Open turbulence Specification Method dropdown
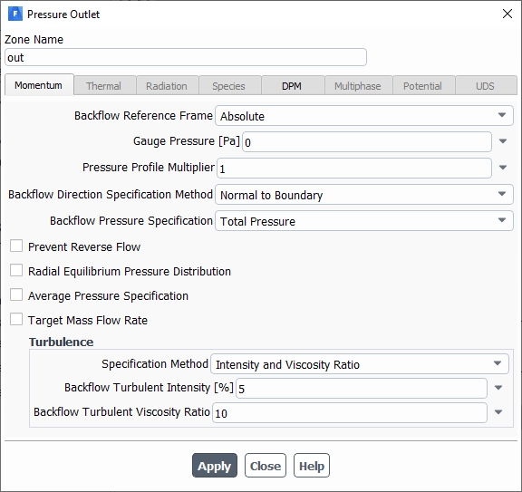The width and height of the screenshot is (522, 492). (360, 364)
